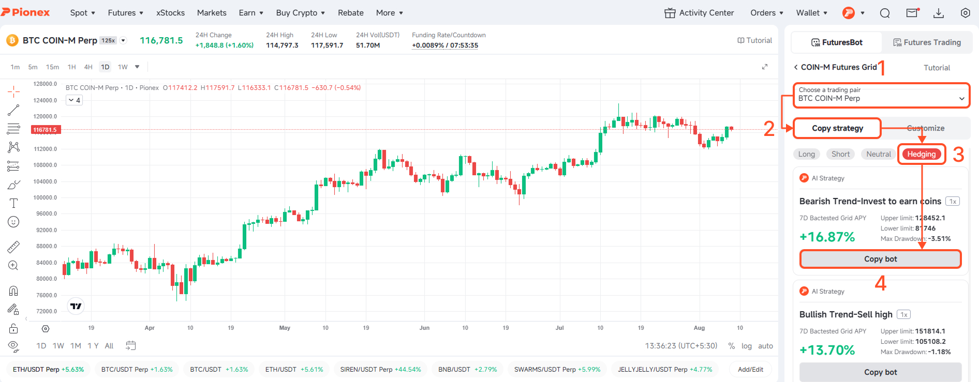Open Markets page
The width and height of the screenshot is (979, 382).
coord(212,13)
